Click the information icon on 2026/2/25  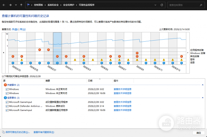tap(30, 63)
